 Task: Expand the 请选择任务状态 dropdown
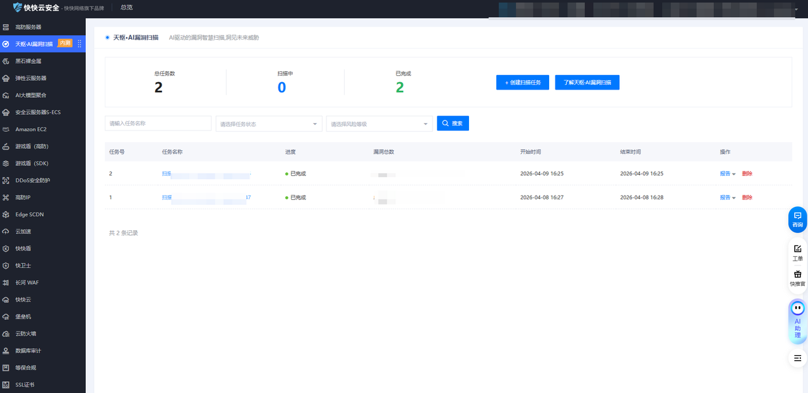click(269, 124)
